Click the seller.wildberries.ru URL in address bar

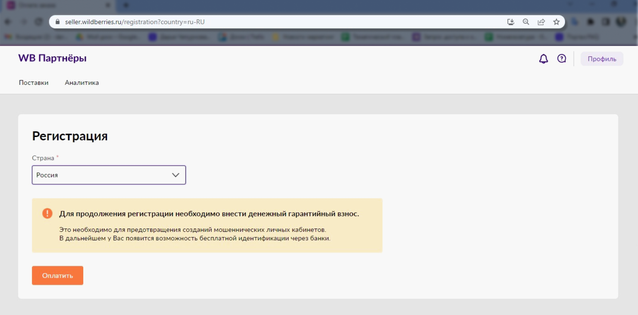coord(135,22)
